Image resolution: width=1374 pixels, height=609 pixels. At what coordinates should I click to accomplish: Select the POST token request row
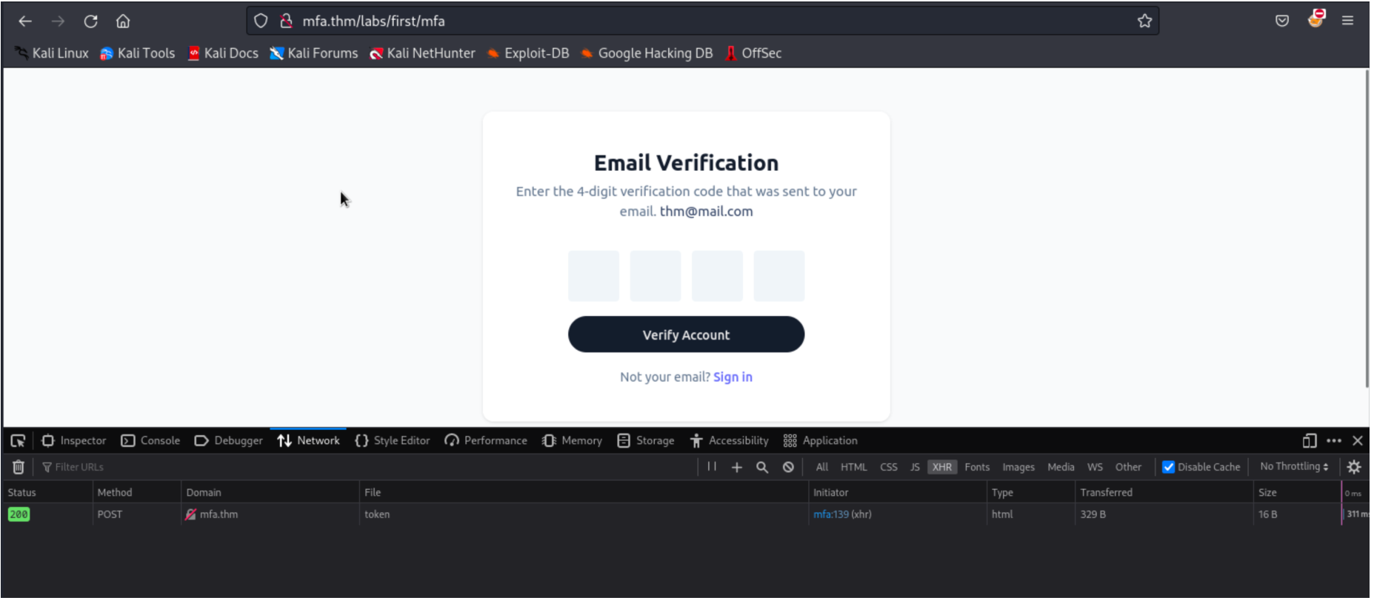[x=685, y=515]
